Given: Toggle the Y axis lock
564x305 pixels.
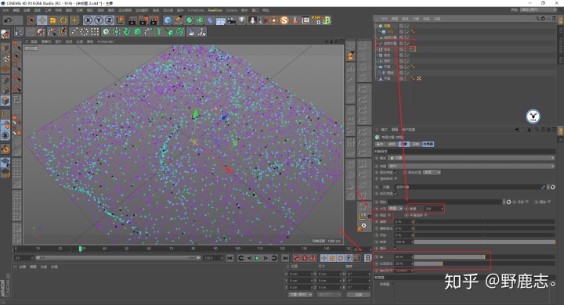Looking at the screenshot, I should 99,20.
